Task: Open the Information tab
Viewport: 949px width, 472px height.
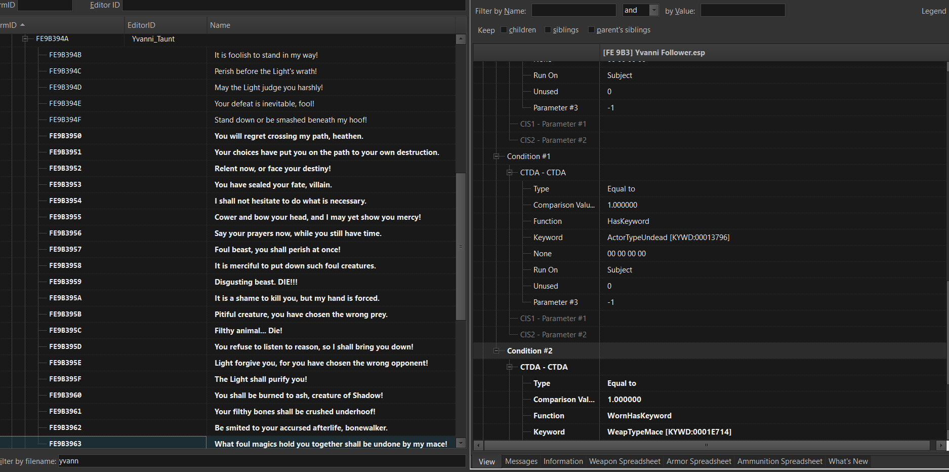Action: point(563,461)
